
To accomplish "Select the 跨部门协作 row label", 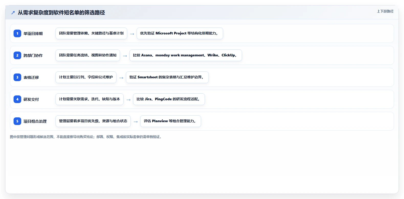I will point(33,55).
